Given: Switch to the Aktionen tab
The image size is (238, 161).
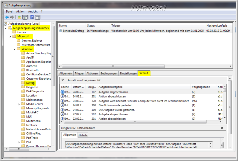Looking at the screenshot, I should [x=92, y=73].
